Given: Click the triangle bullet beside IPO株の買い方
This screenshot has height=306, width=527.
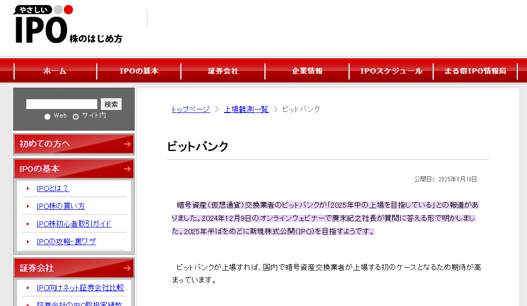Looking at the screenshot, I should point(28,206).
